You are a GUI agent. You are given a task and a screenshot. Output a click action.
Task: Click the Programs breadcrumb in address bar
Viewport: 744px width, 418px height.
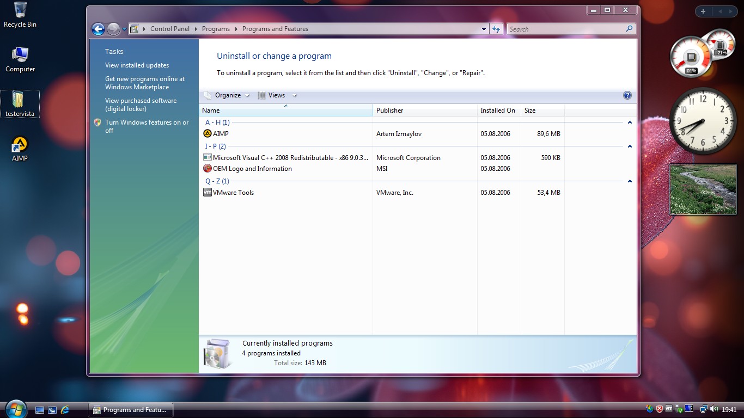[216, 29]
